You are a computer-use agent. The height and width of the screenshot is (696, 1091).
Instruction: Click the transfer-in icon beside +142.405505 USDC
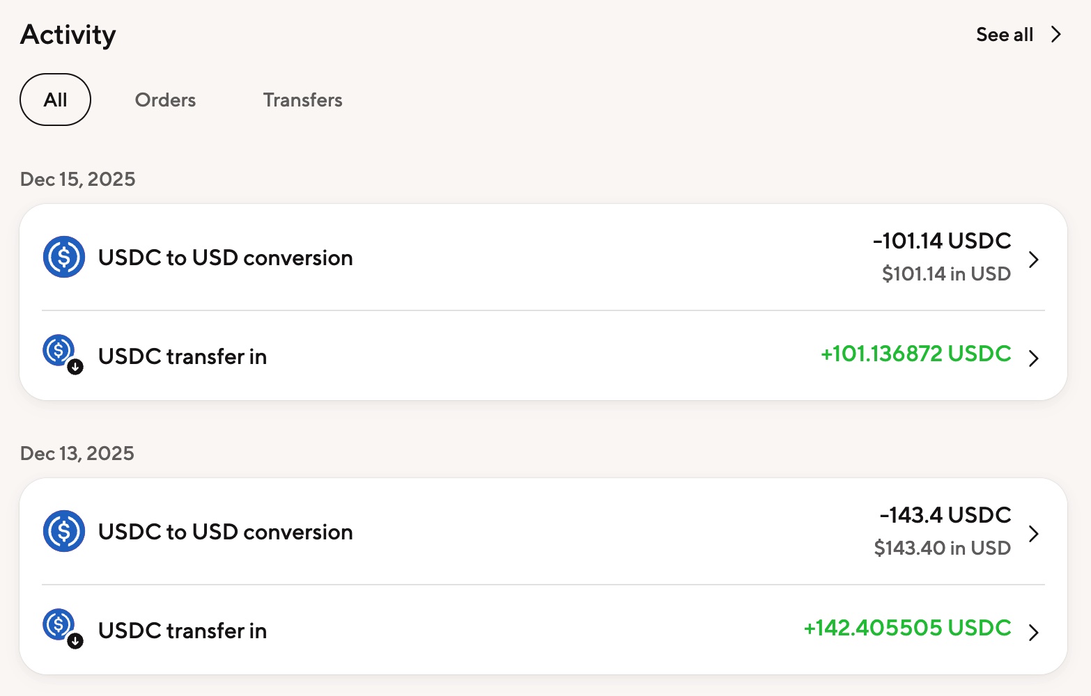(x=61, y=627)
